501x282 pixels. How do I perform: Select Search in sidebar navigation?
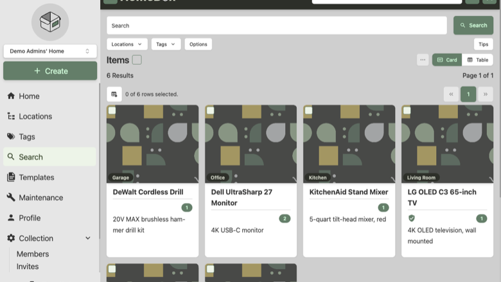[x=49, y=157]
